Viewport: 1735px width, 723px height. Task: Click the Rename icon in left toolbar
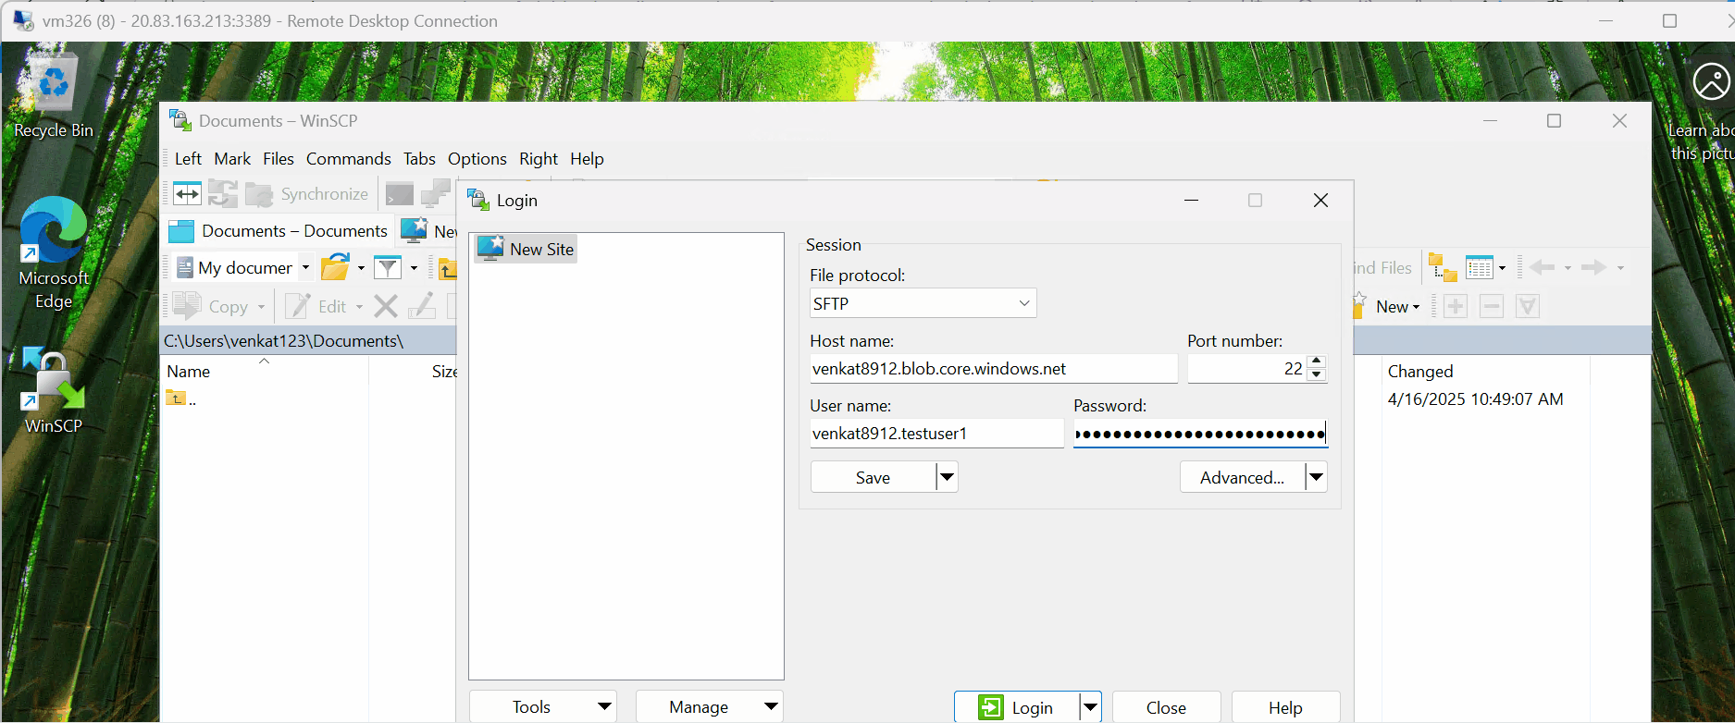coord(422,306)
